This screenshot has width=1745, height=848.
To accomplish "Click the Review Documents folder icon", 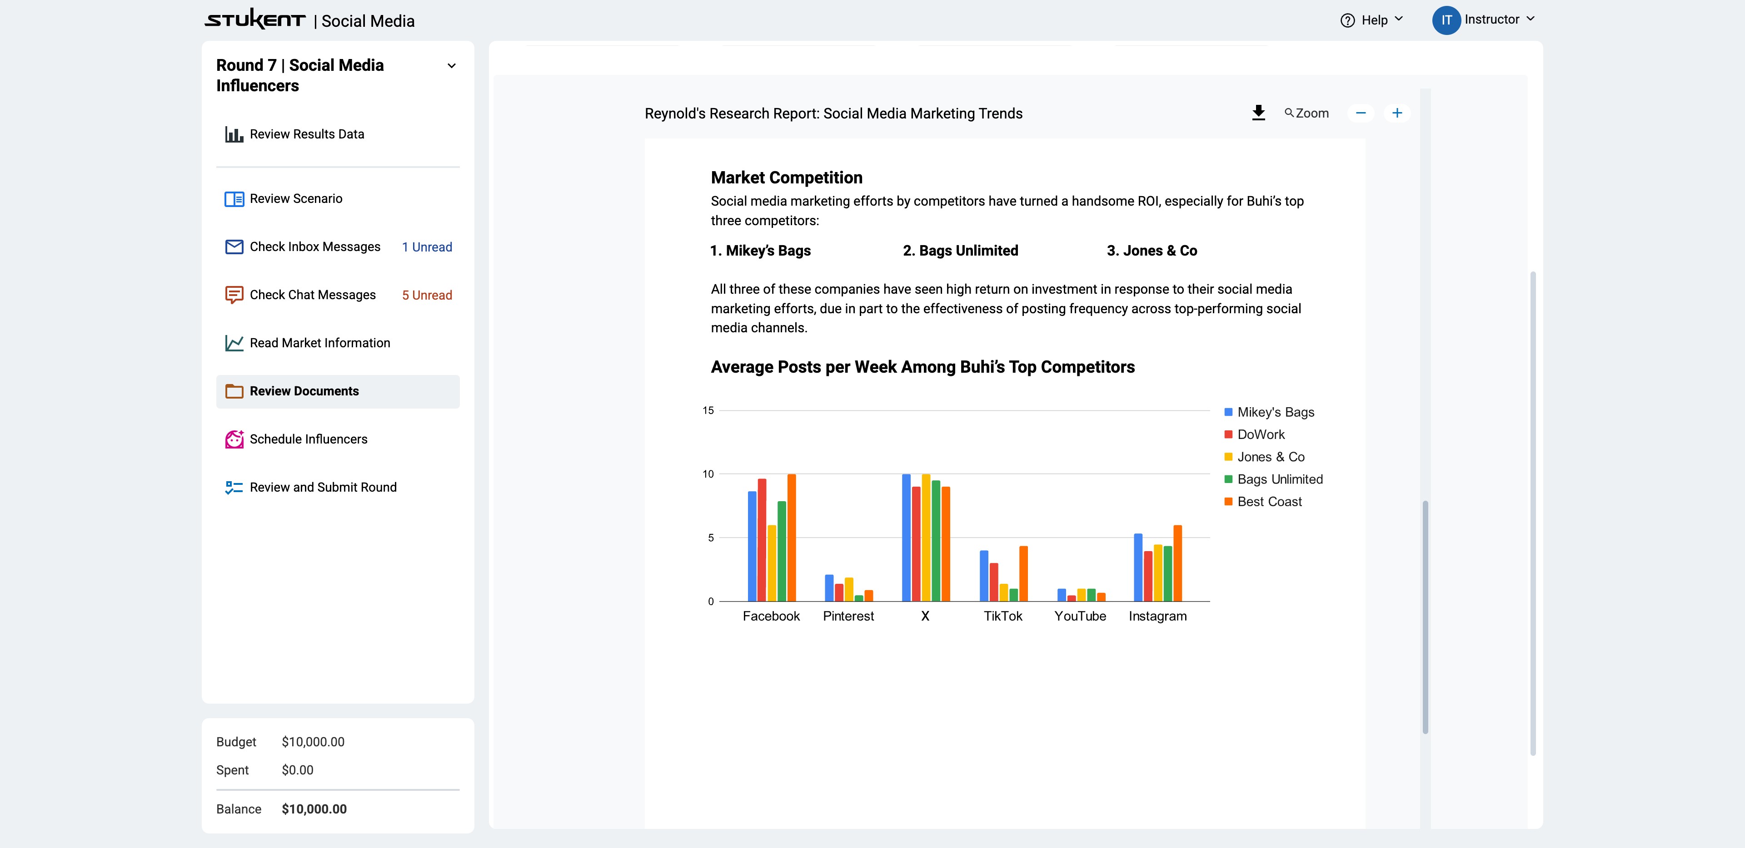I will pos(234,391).
